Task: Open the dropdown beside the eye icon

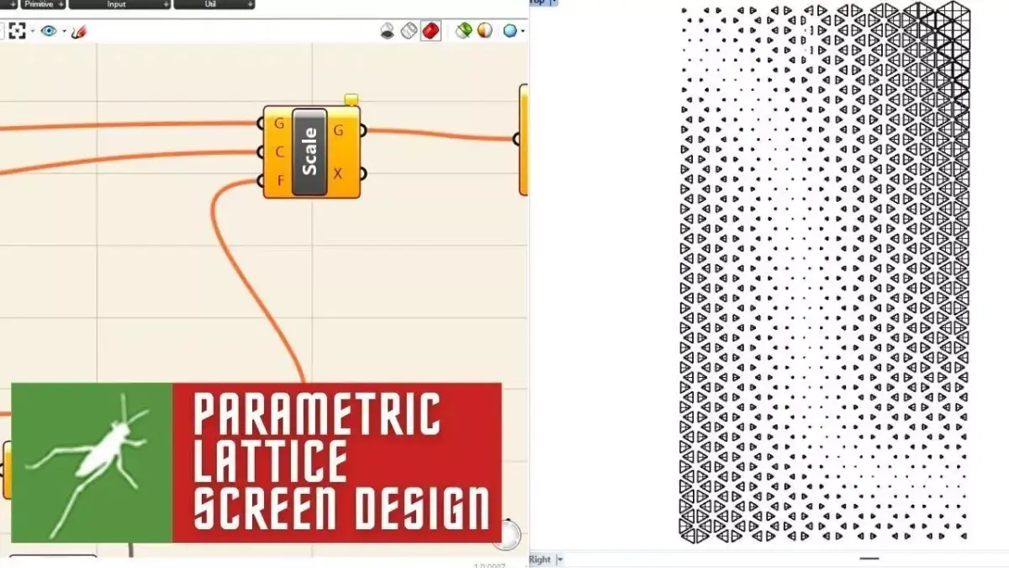Action: click(x=62, y=31)
